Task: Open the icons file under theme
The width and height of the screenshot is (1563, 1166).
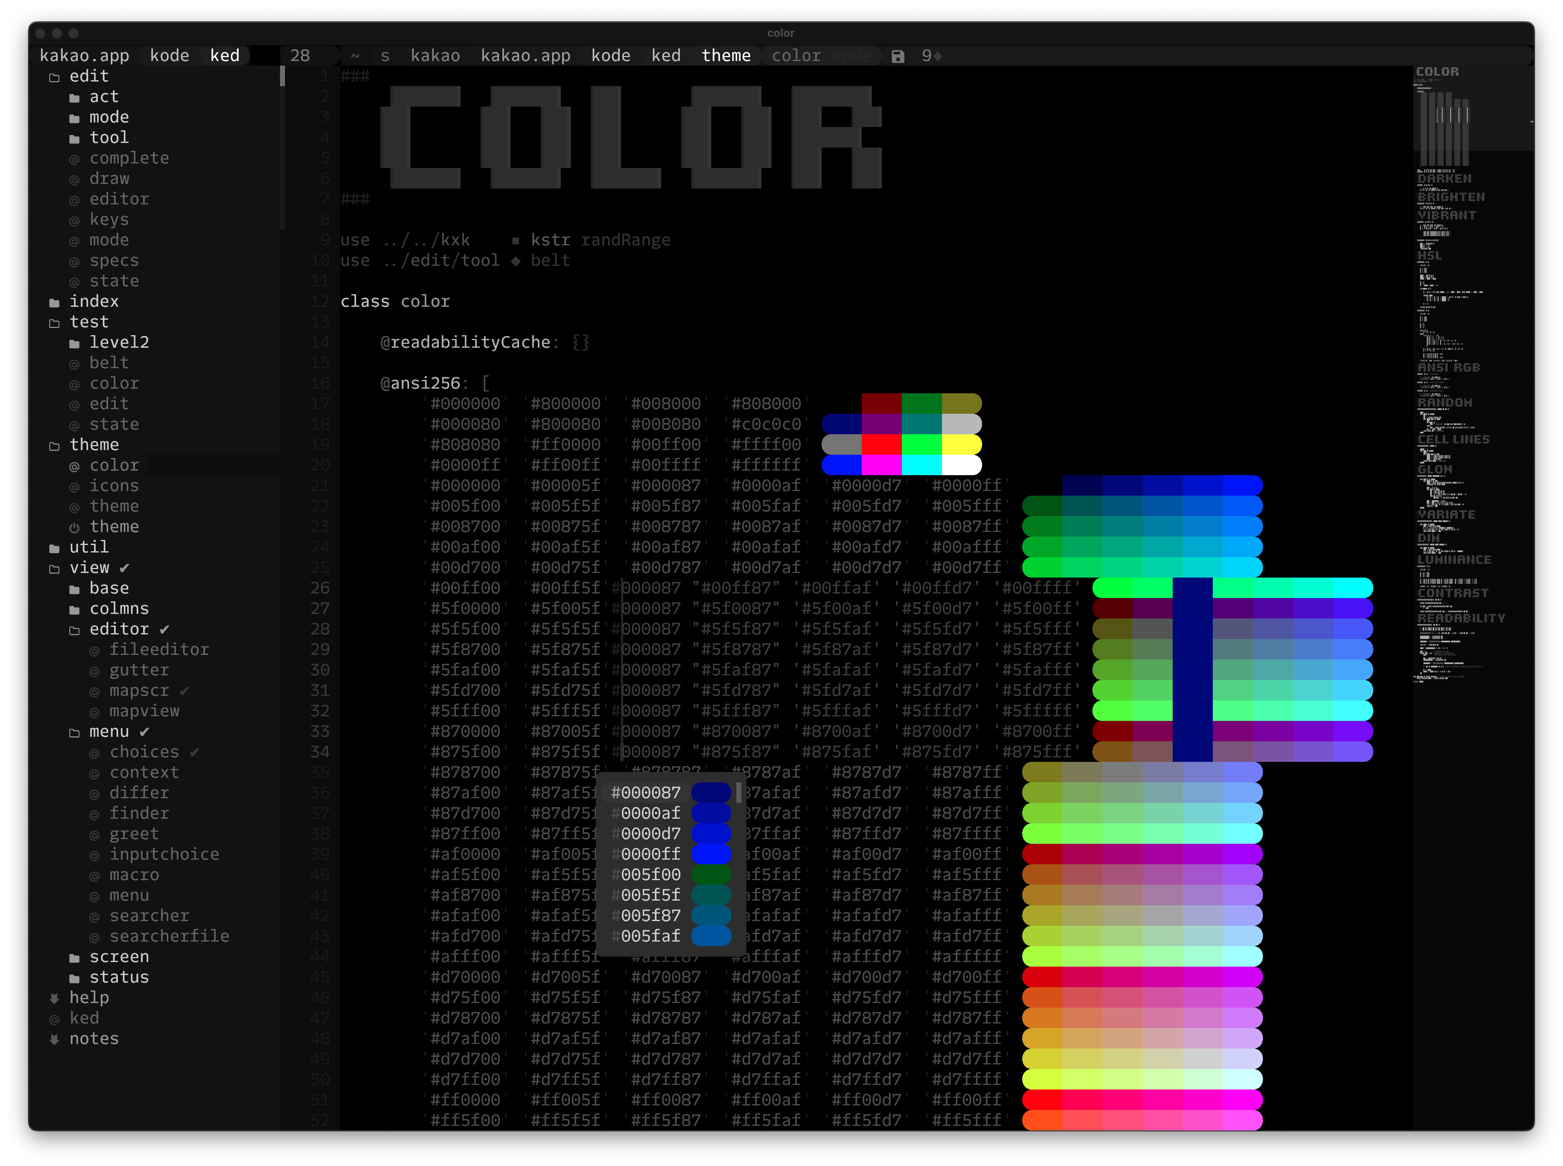Action: point(114,486)
